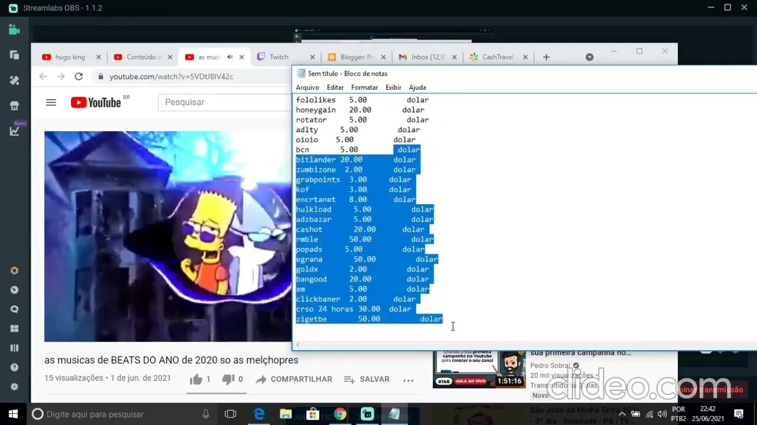Close the Twitch tab

(x=313, y=57)
